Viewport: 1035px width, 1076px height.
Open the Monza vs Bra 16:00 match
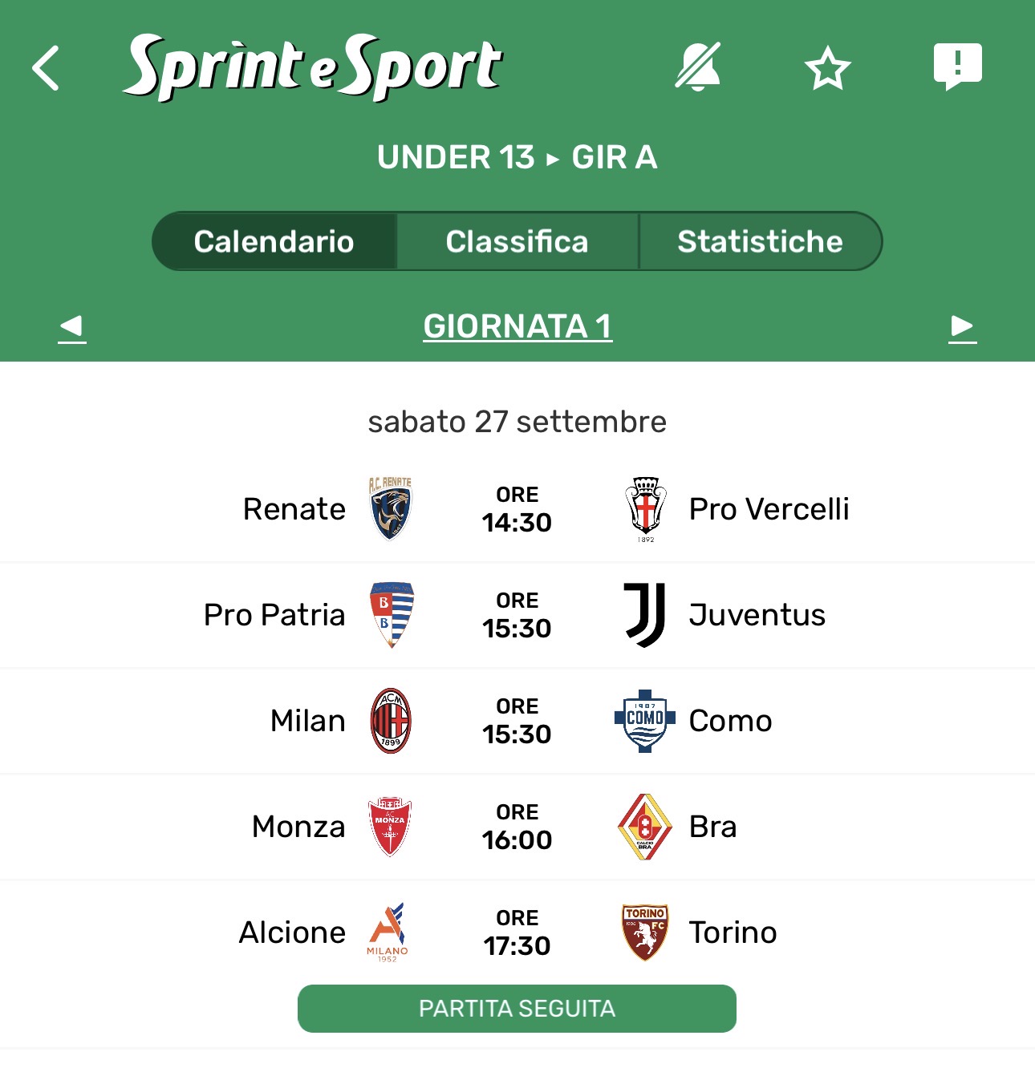517,827
